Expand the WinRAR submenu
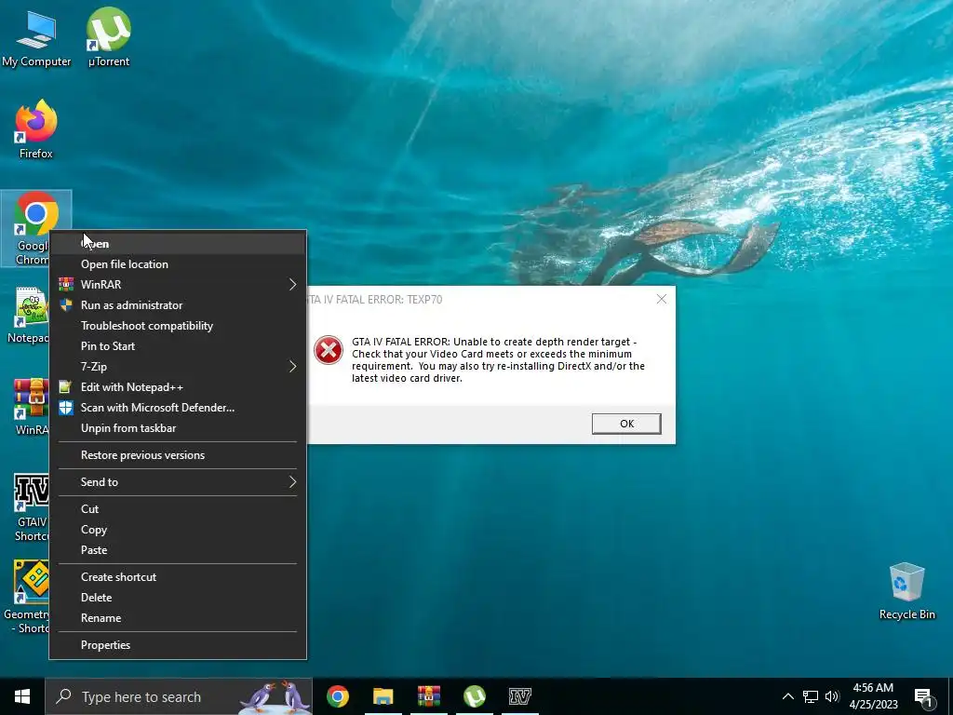 178,285
